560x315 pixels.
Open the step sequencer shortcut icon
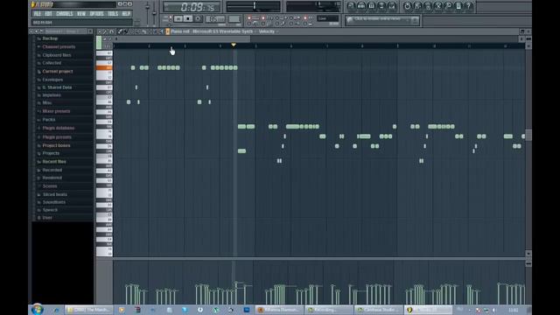tap(361, 6)
